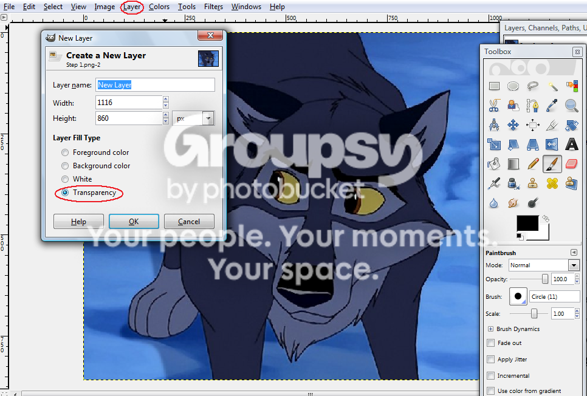
Task: Enable Use color from gradient
Action: tap(490, 391)
